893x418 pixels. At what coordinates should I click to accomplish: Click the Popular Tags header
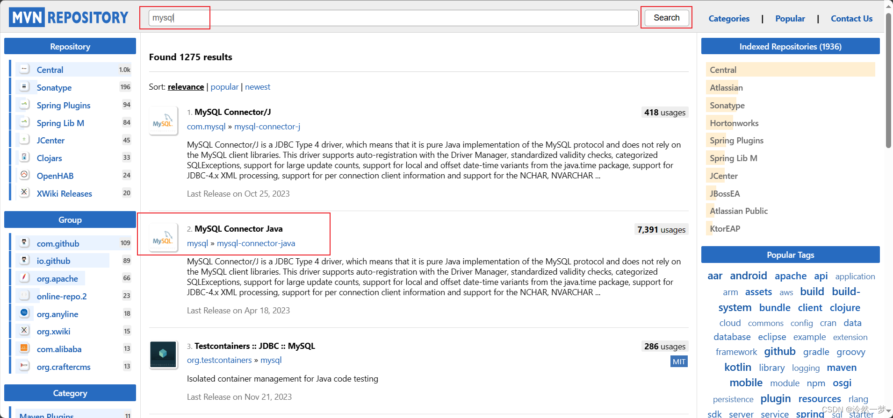[x=790, y=255]
